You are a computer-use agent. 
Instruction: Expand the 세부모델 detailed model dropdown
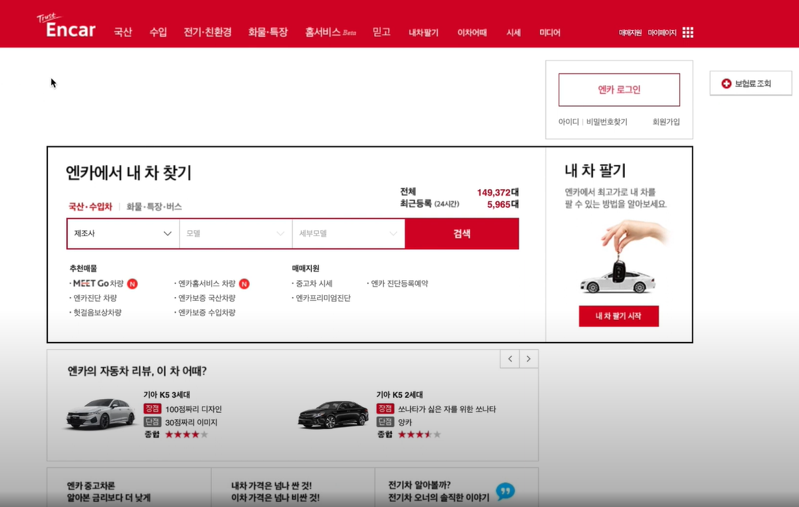[x=348, y=233]
